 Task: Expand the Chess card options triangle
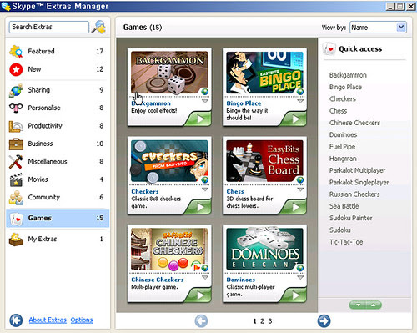300,189
